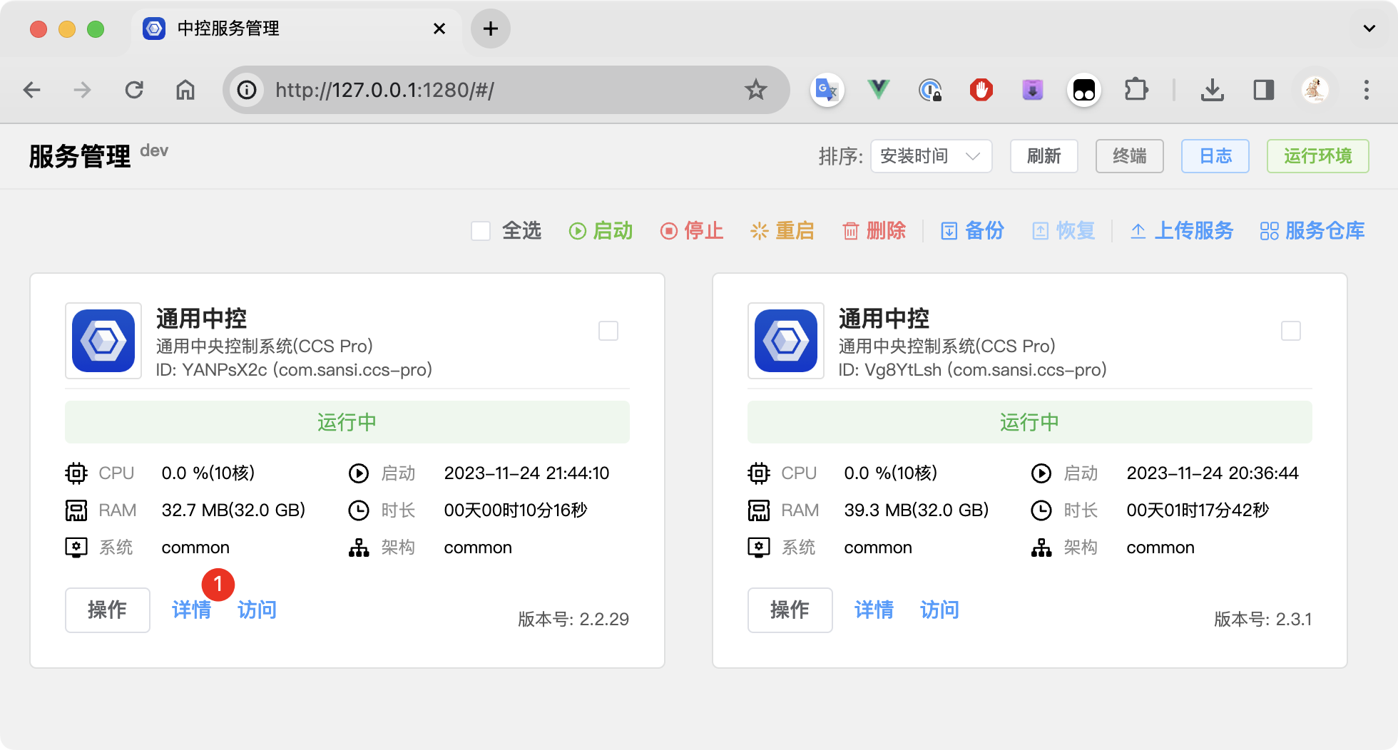Open 操作 menu for version 2.3.1 service
1398x750 pixels.
coord(790,610)
